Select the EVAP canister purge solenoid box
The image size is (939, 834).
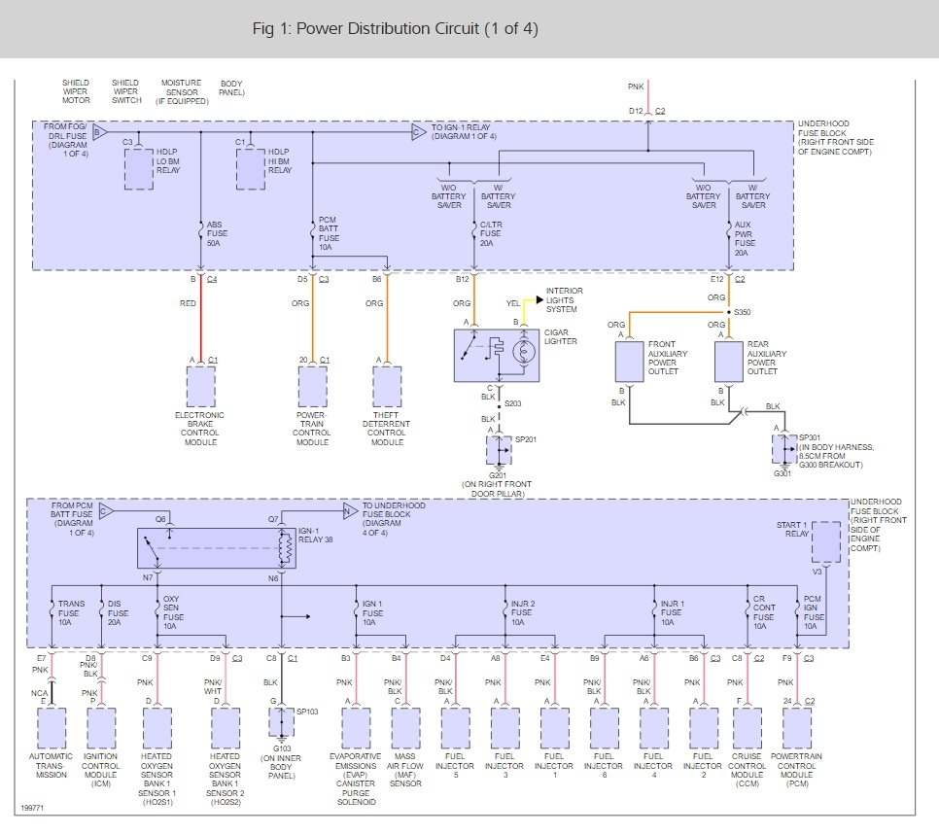[356, 728]
